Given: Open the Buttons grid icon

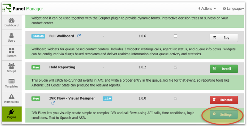Looking at the screenshot, I should 11,51.
